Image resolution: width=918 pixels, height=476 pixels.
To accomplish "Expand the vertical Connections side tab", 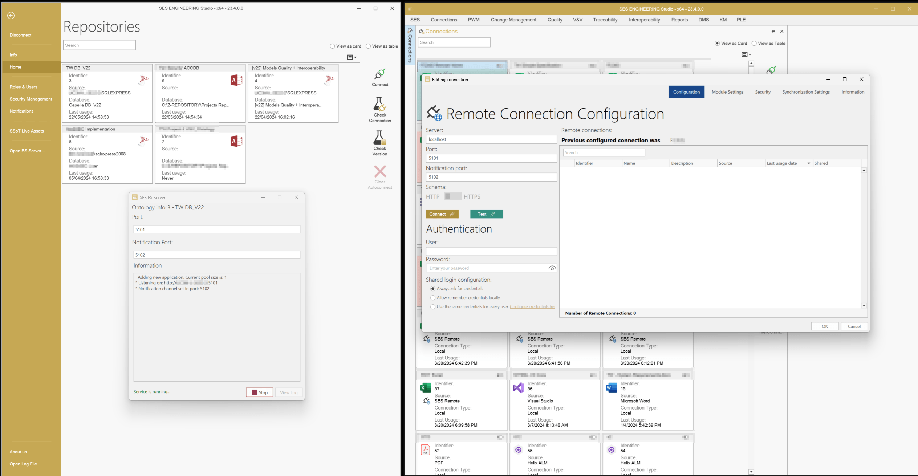I will [410, 45].
